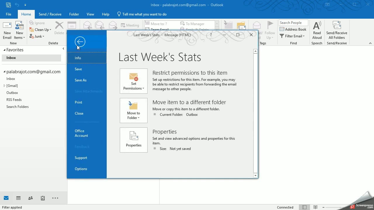Choose Close in backstage menu
Image resolution: width=374 pixels, height=210 pixels.
(x=87, y=113)
